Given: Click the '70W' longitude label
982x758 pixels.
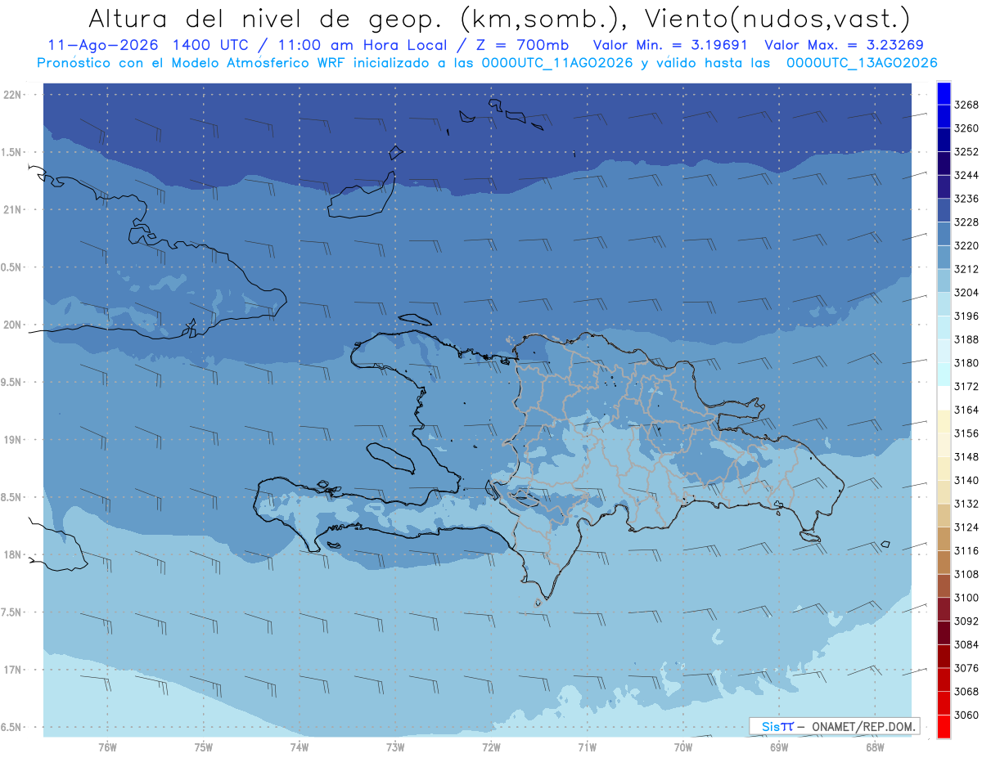Looking at the screenshot, I should [682, 747].
